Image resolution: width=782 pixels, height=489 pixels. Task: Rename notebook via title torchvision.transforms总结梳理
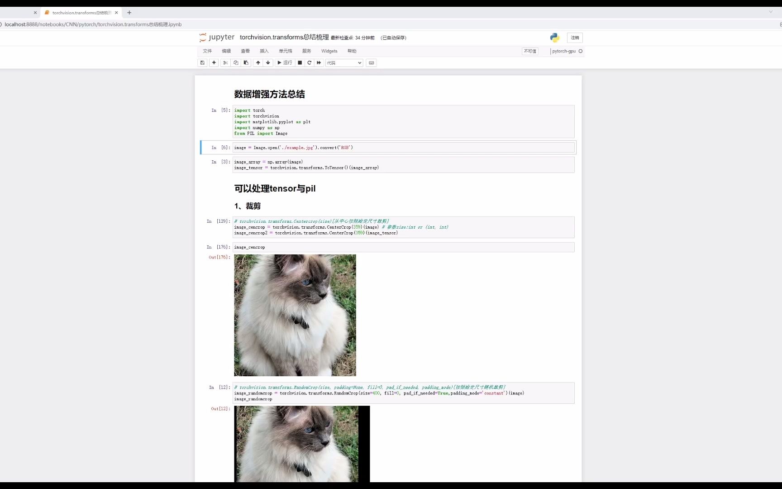click(x=284, y=37)
